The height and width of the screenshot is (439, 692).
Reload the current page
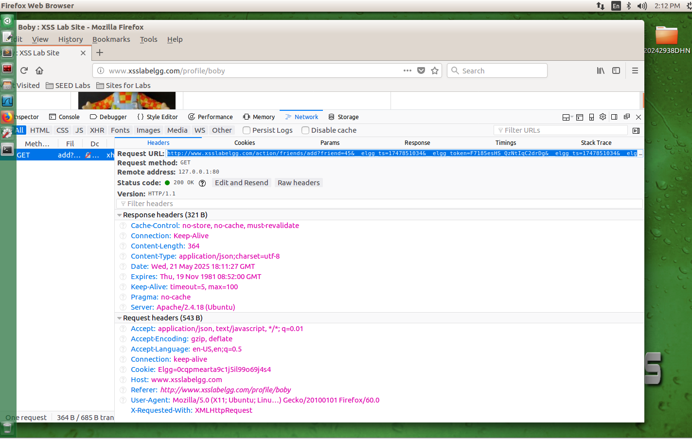point(24,70)
